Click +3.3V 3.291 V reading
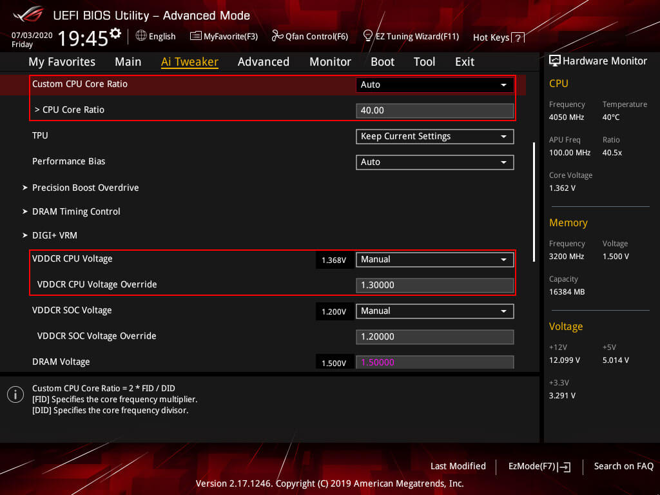 (562, 396)
